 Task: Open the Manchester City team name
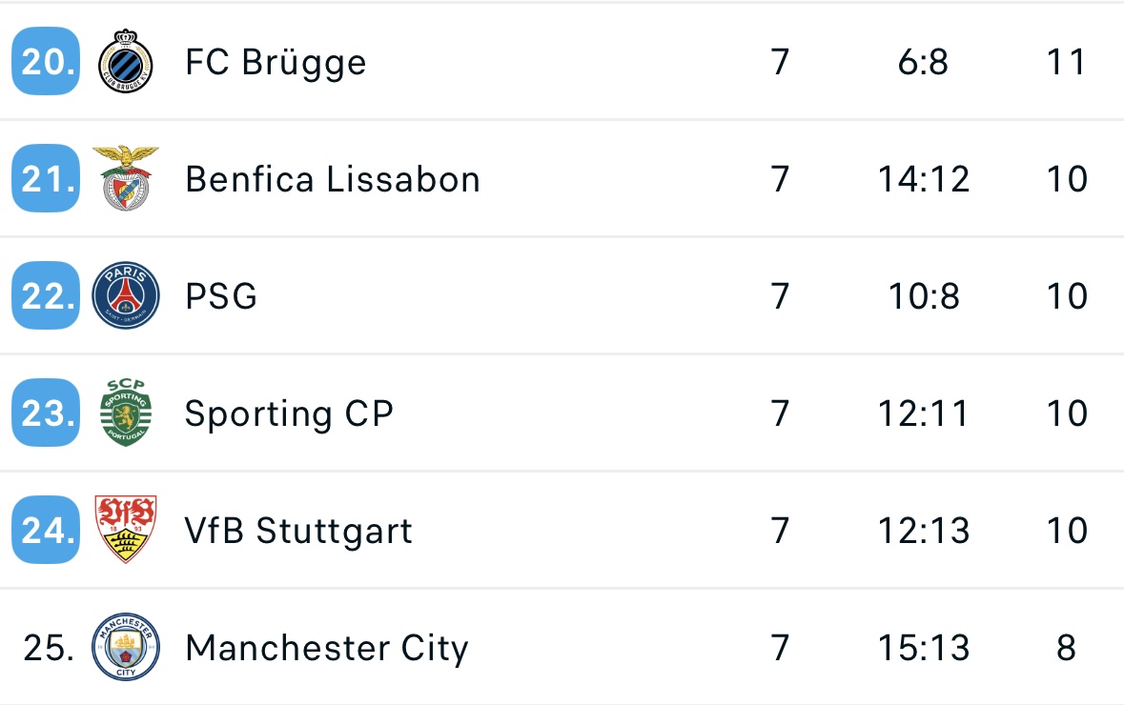[x=327, y=649]
